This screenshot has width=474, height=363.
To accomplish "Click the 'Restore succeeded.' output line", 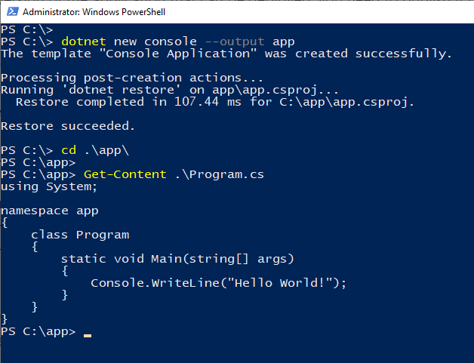I will click(68, 126).
